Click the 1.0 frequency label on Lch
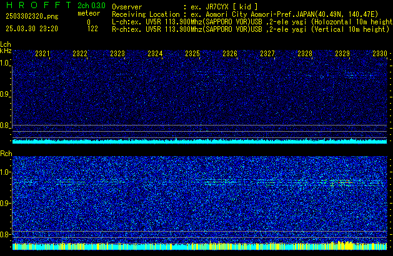 click(4, 63)
